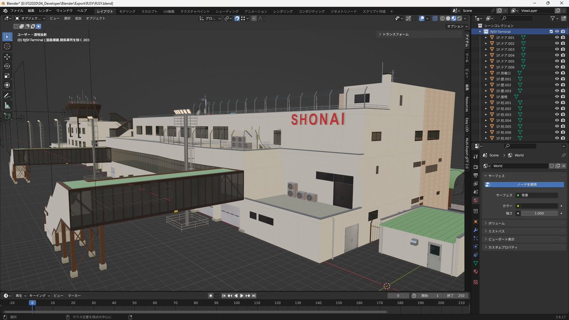Select the Move tool
Viewport: 569px width, 320px height.
pos(7,57)
